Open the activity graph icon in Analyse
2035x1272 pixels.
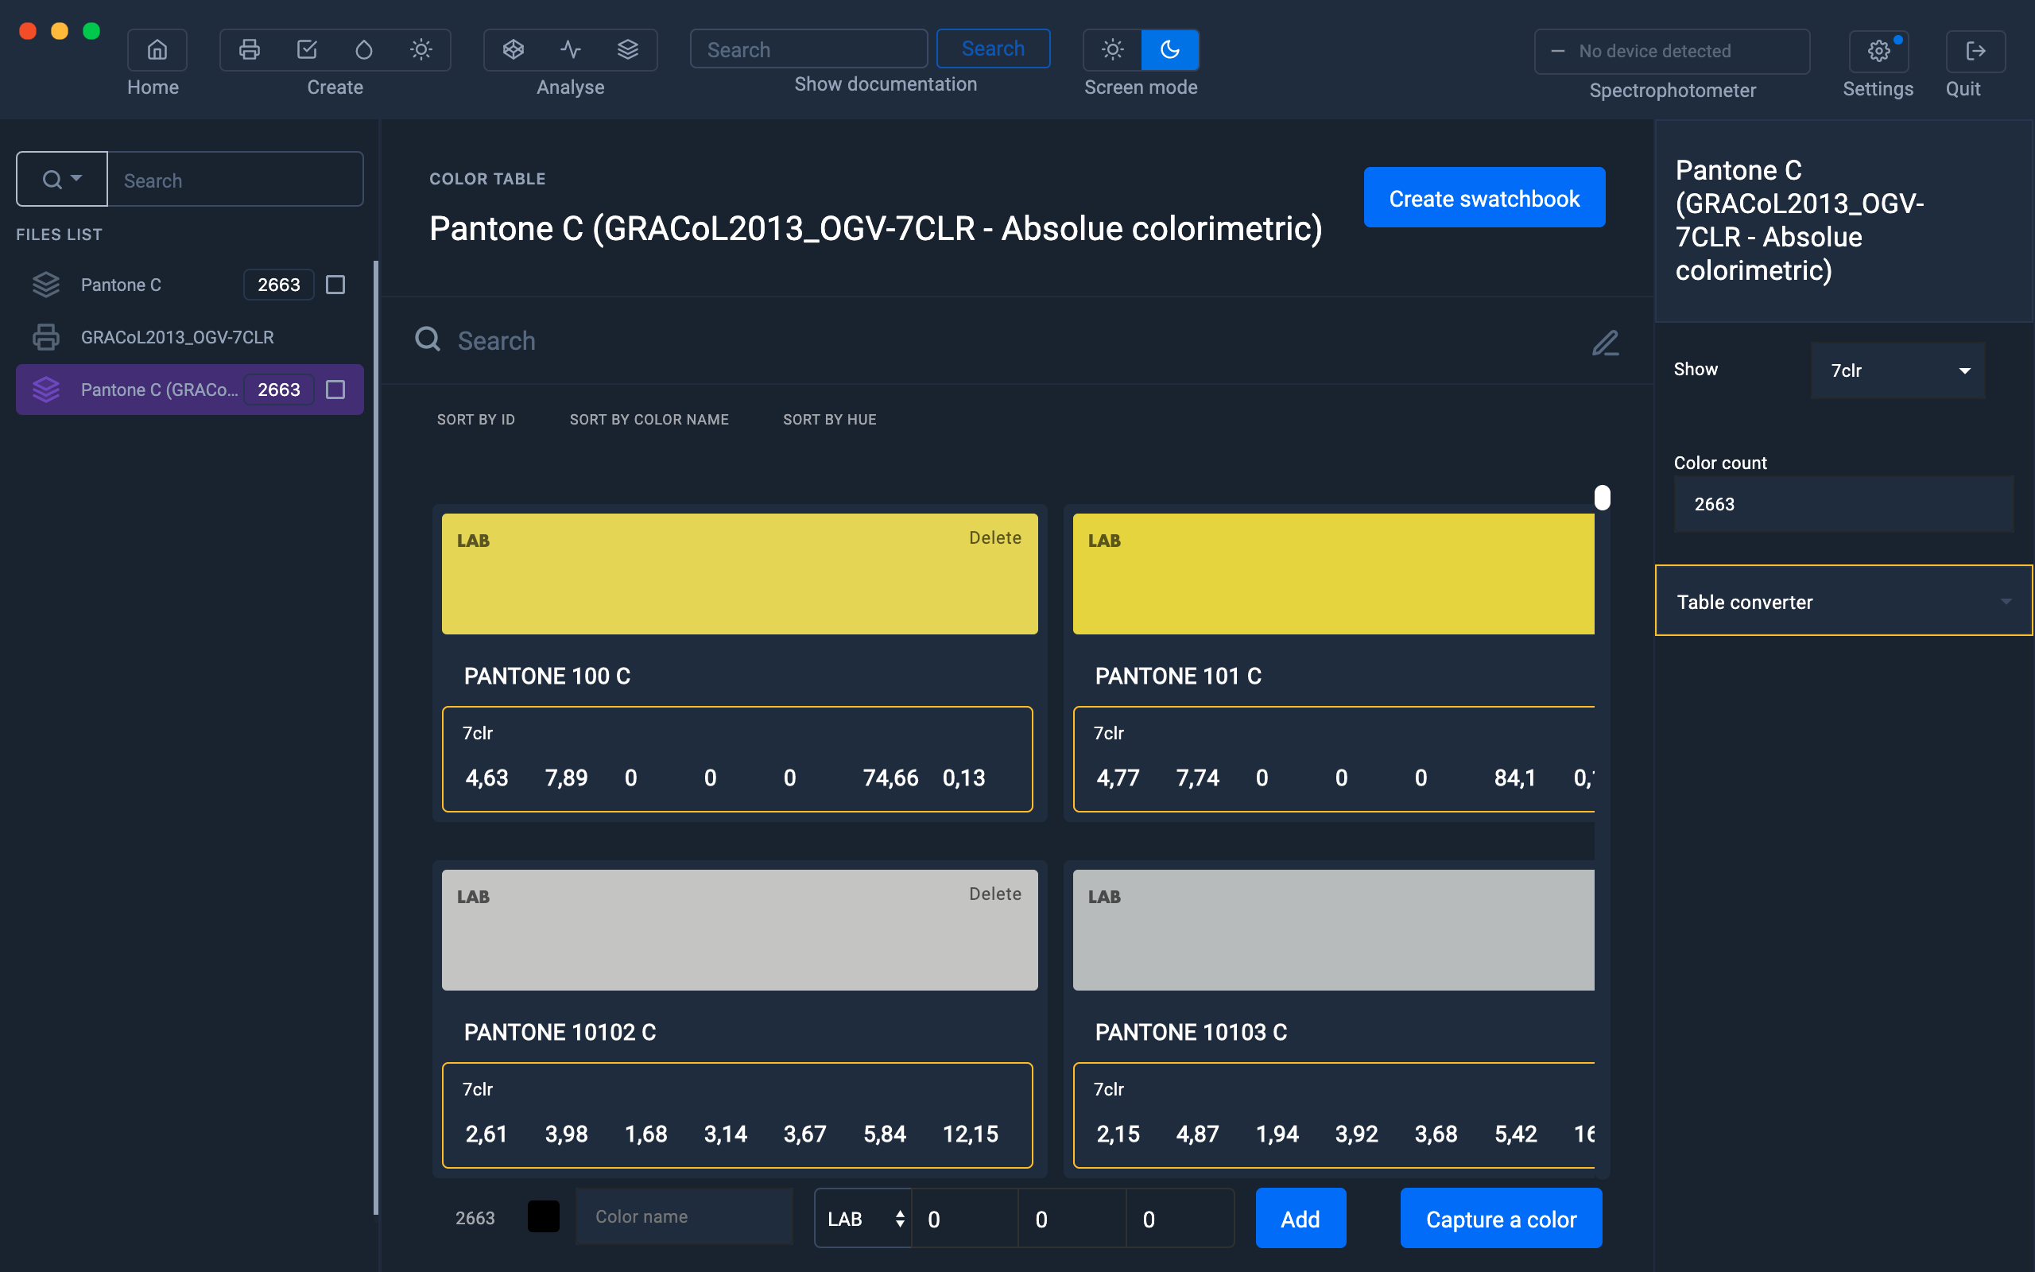[x=571, y=49]
